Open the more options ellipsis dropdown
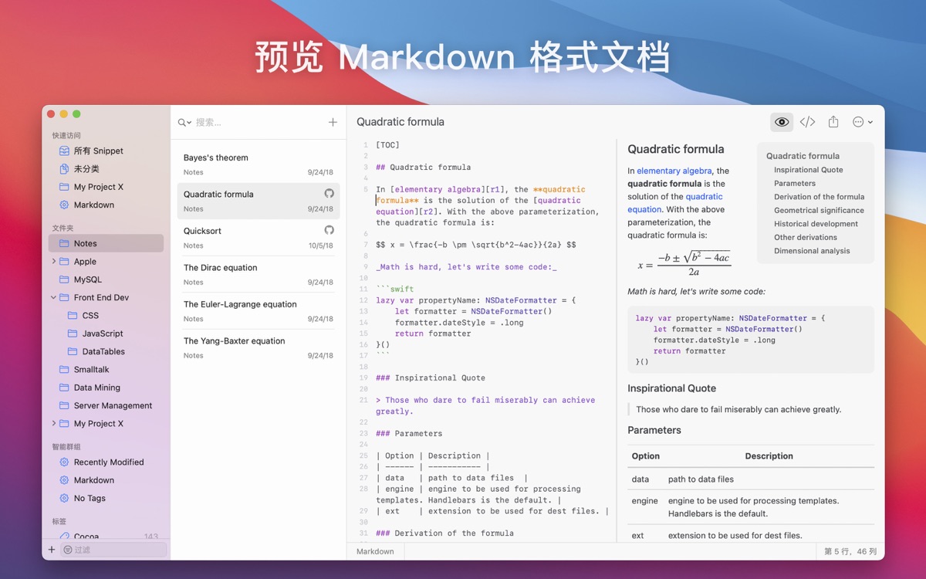This screenshot has height=579, width=926. tap(862, 122)
